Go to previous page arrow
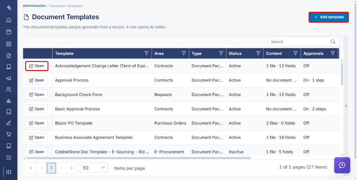The width and height of the screenshot is (357, 180). click(41, 168)
